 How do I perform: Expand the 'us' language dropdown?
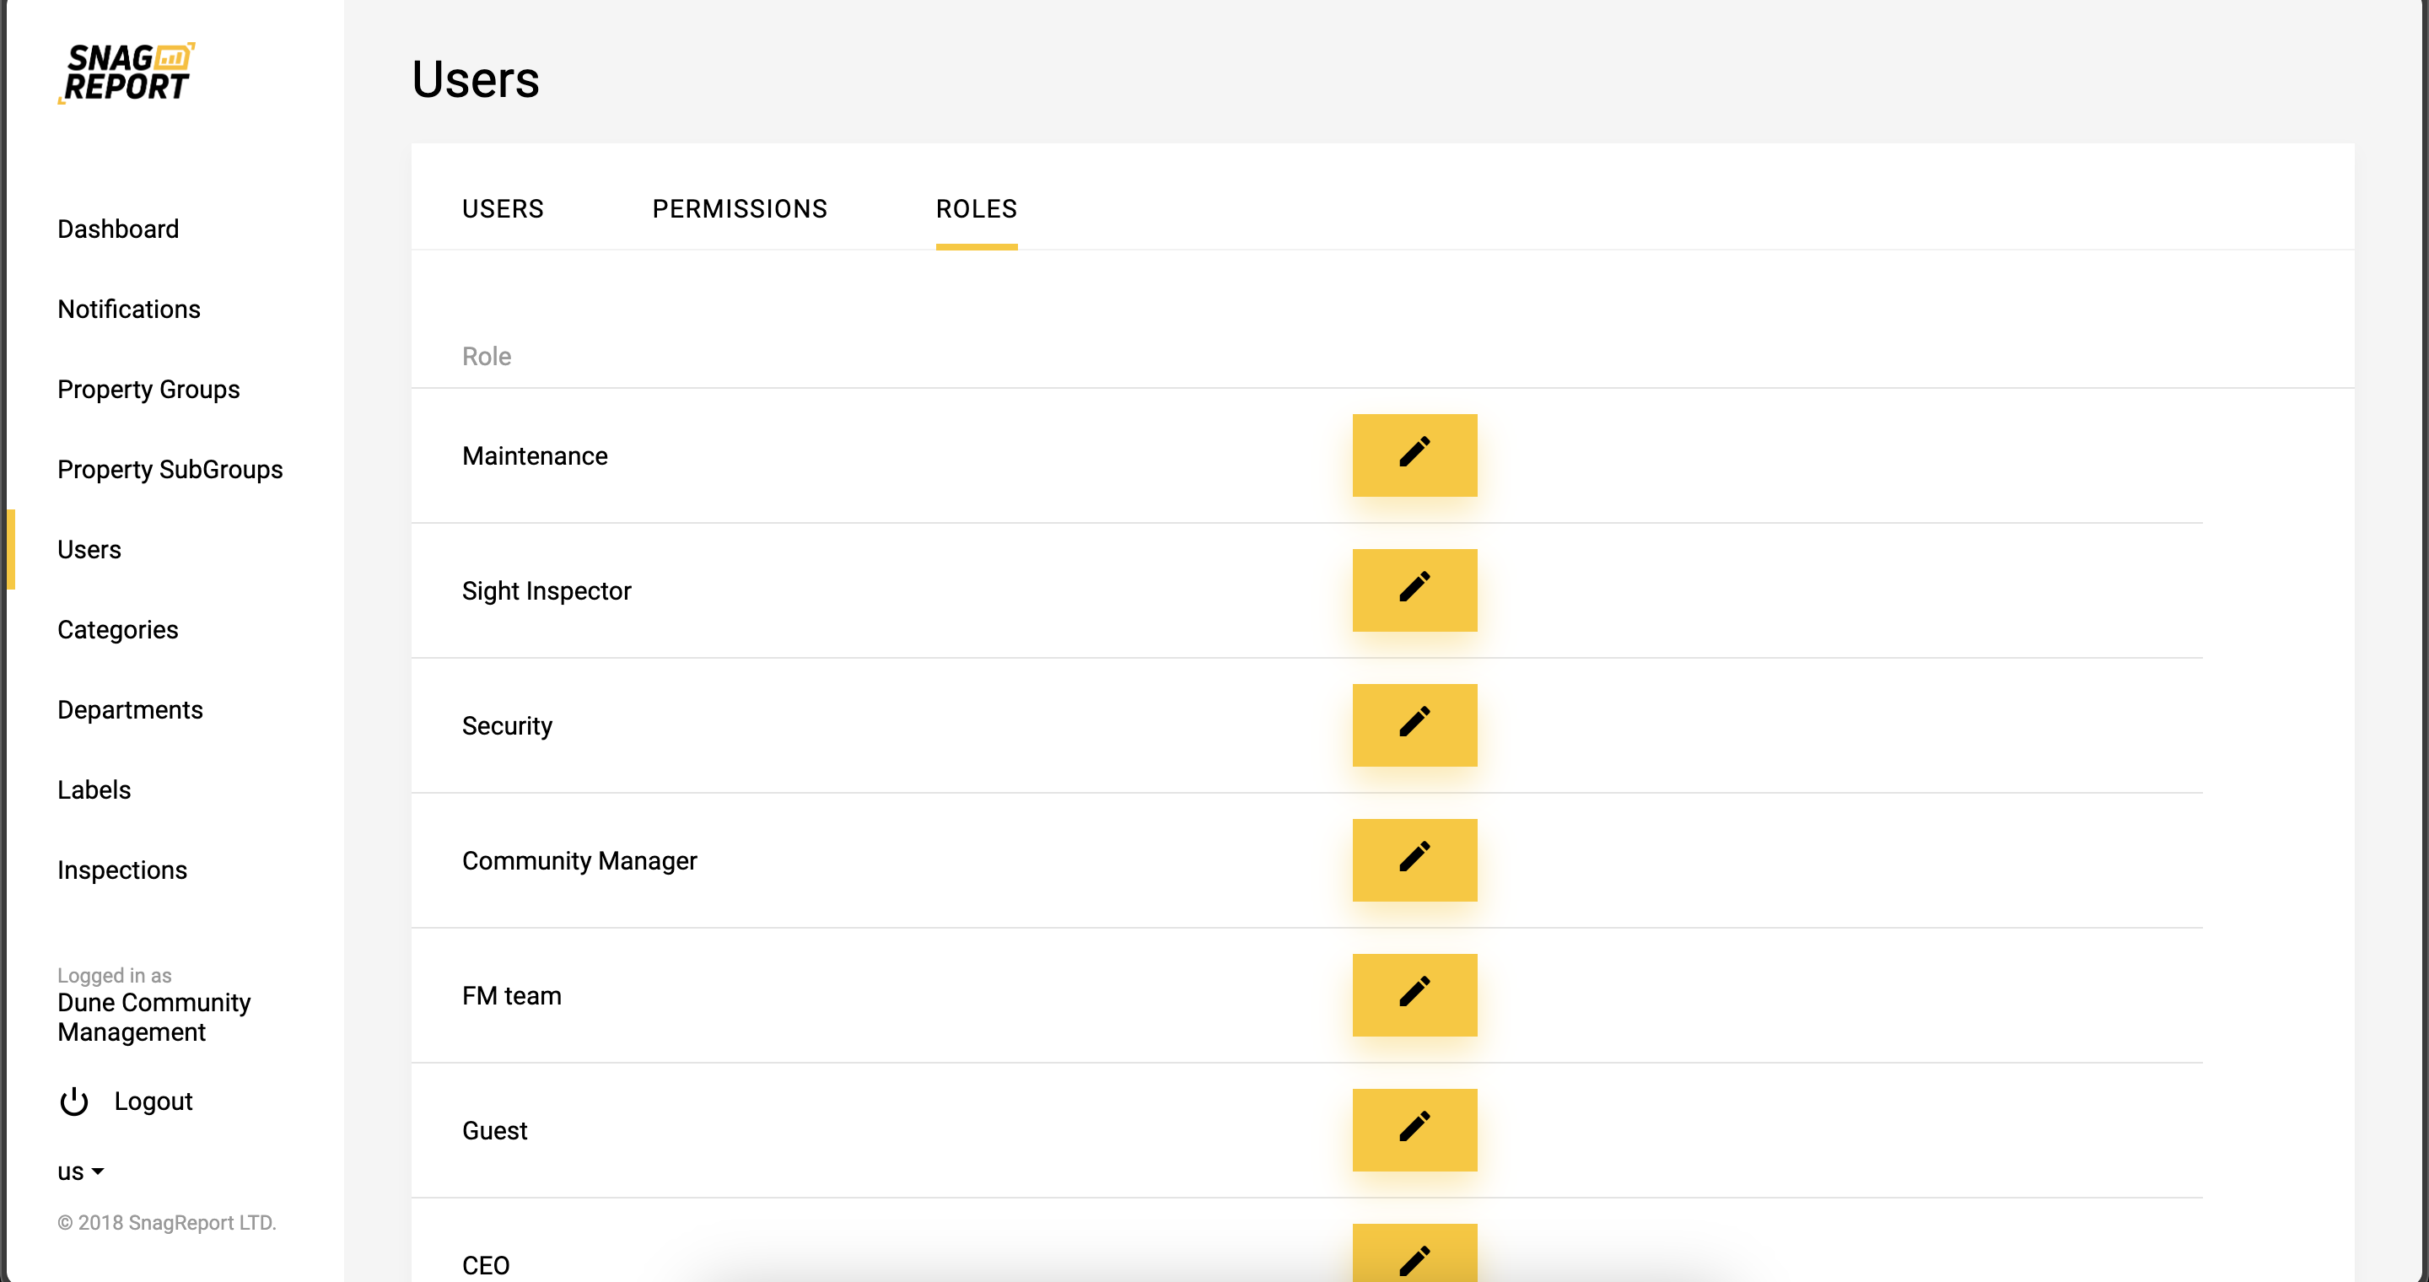80,1172
